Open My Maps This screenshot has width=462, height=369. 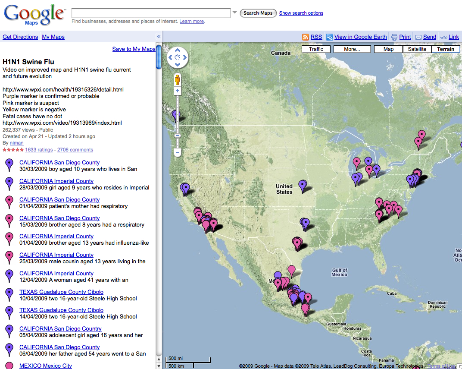(53, 37)
